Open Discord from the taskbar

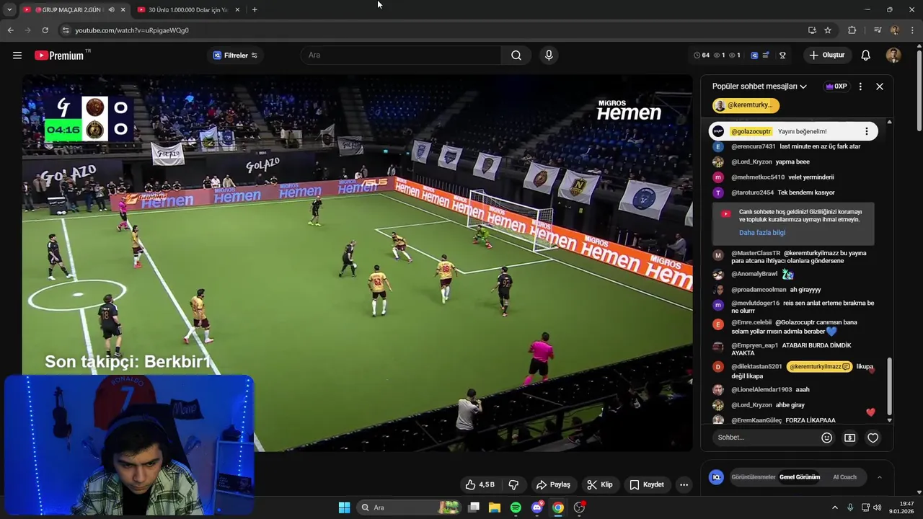pyautogui.click(x=537, y=507)
